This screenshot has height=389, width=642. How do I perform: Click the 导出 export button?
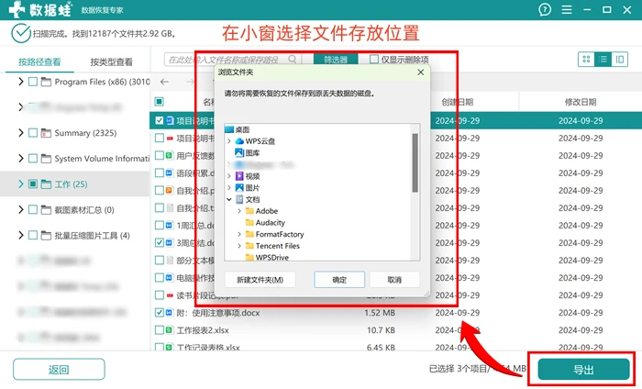tap(583, 370)
